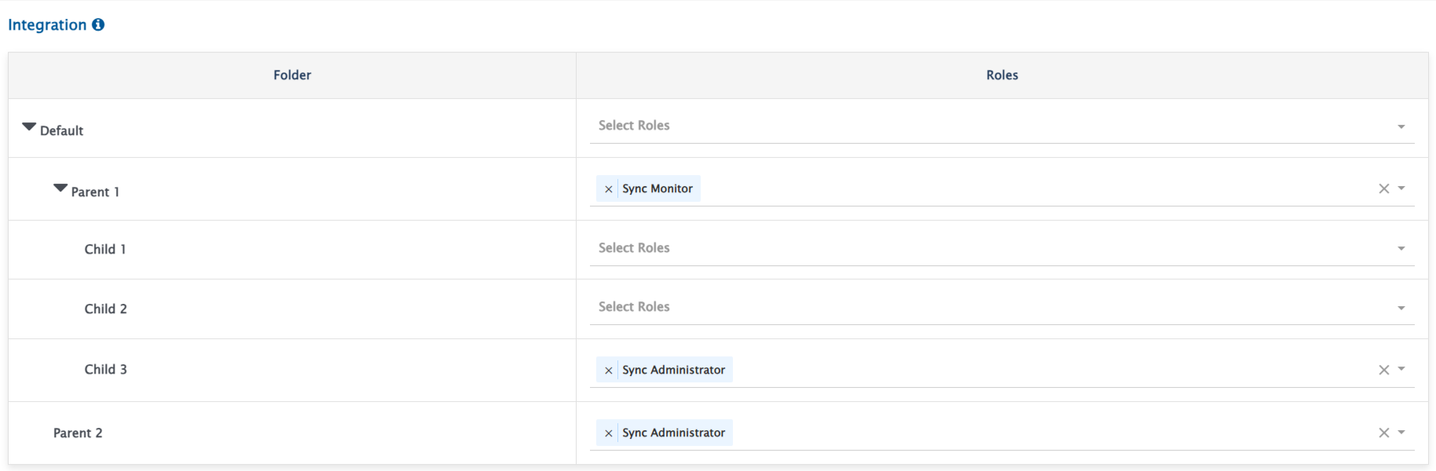This screenshot has width=1436, height=471.
Task: Select the Child 2 folder row
Action: 106,309
